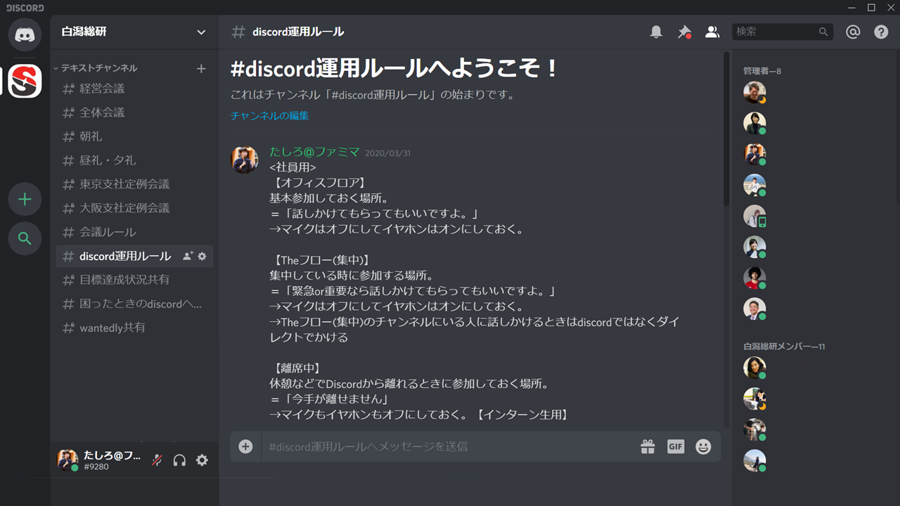
Task: Open mentions inbox icon
Action: click(853, 32)
